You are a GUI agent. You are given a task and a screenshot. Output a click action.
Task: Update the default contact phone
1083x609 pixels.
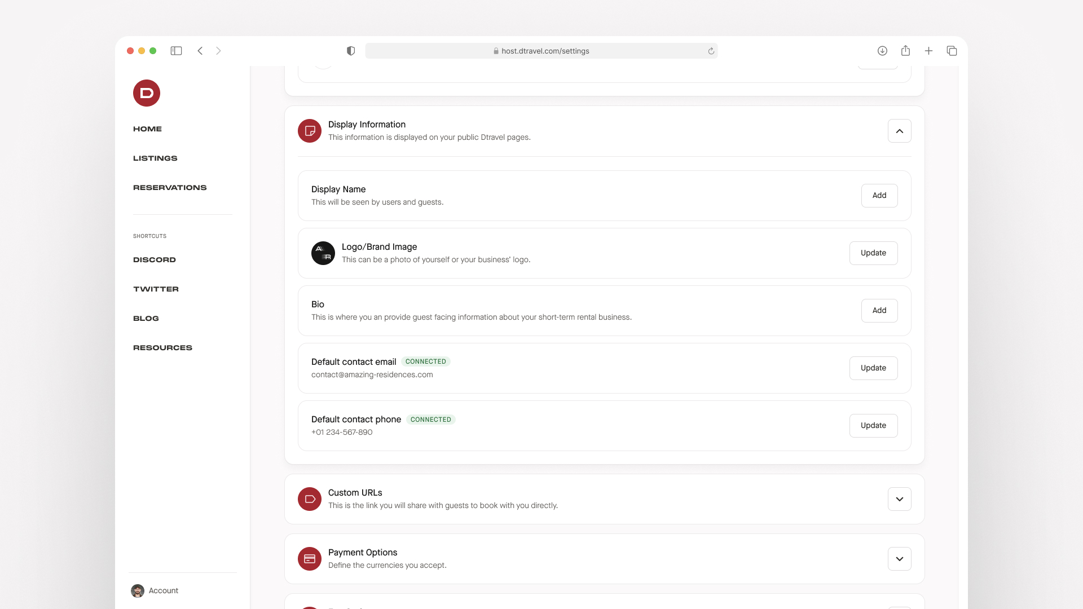873,426
